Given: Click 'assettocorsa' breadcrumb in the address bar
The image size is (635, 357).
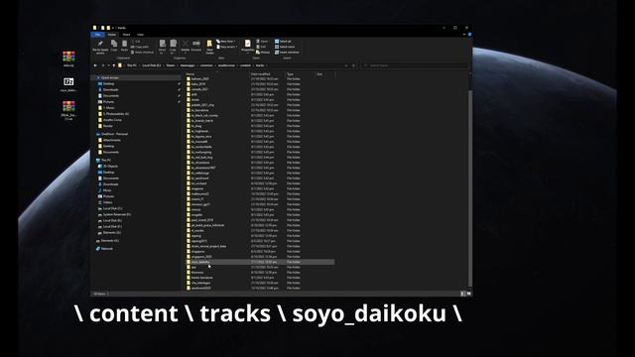Looking at the screenshot, I should pos(226,65).
